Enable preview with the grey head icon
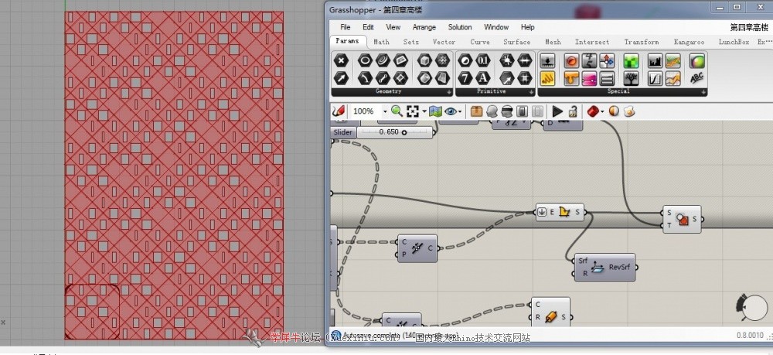Image resolution: width=773 pixels, height=355 pixels. coord(492,111)
